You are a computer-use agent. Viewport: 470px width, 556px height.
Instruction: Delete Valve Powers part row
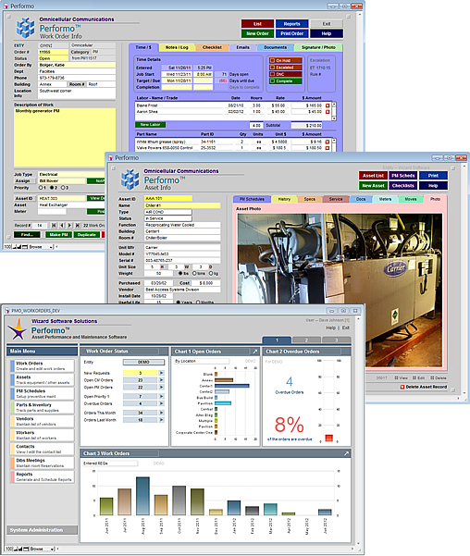[328, 148]
